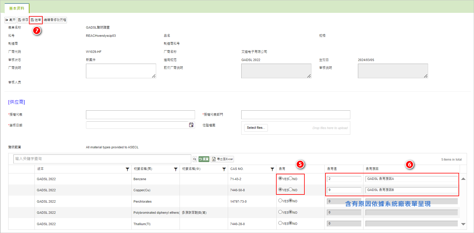474x233 pixels.
Task: Click the 厂商说明 text area
Action: tap(121, 71)
